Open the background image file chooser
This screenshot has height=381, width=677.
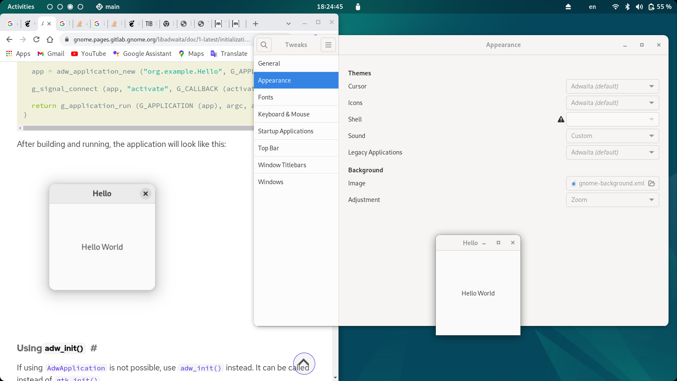pos(651,183)
